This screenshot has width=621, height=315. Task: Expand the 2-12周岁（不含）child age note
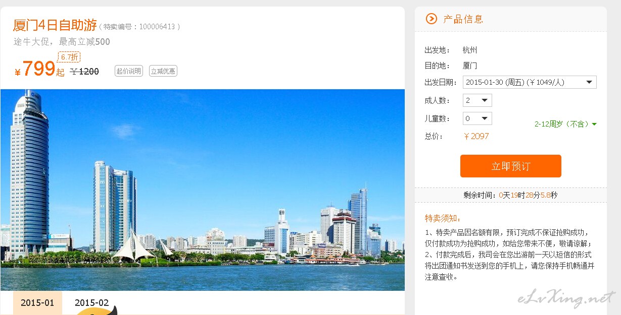565,124
